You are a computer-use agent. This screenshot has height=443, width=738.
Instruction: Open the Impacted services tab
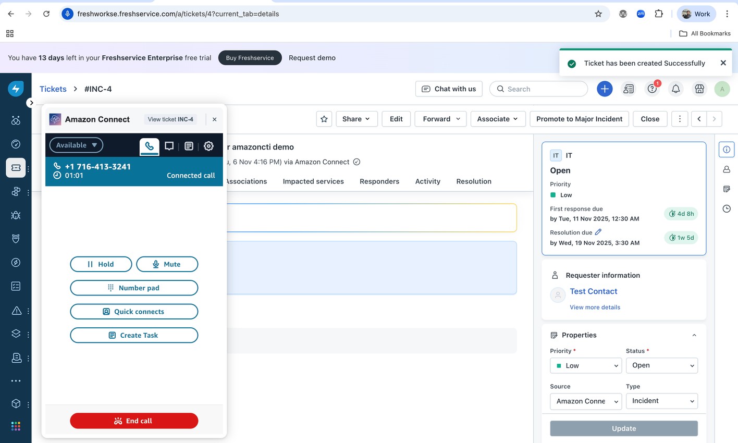[313, 181]
